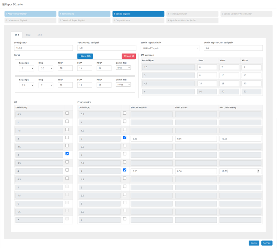Screen dimensions: 277x248
Task: Open second Karot row Bitiş dropdown showing 7
Action: [x=46, y=85]
